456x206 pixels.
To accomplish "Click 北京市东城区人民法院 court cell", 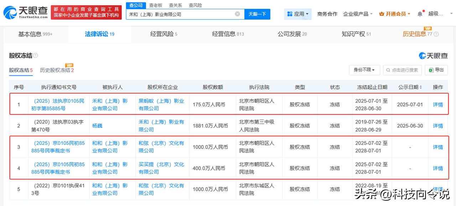I will (x=256, y=189).
